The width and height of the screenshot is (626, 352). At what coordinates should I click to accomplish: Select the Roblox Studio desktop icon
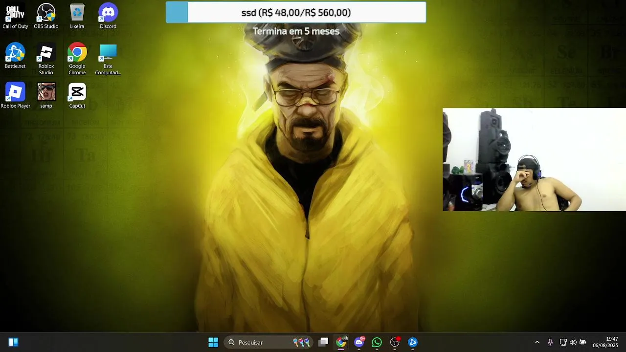pyautogui.click(x=46, y=60)
